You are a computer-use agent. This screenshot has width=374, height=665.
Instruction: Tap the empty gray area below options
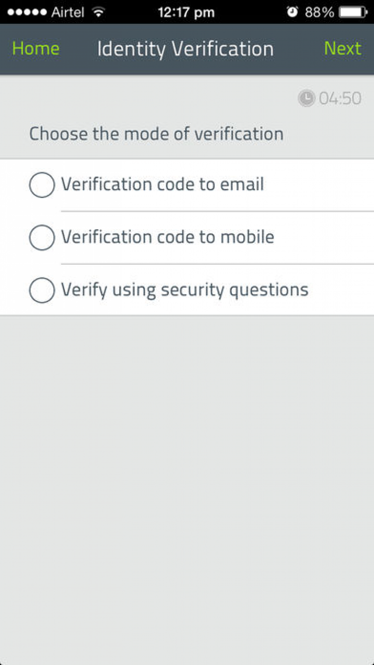(187, 474)
